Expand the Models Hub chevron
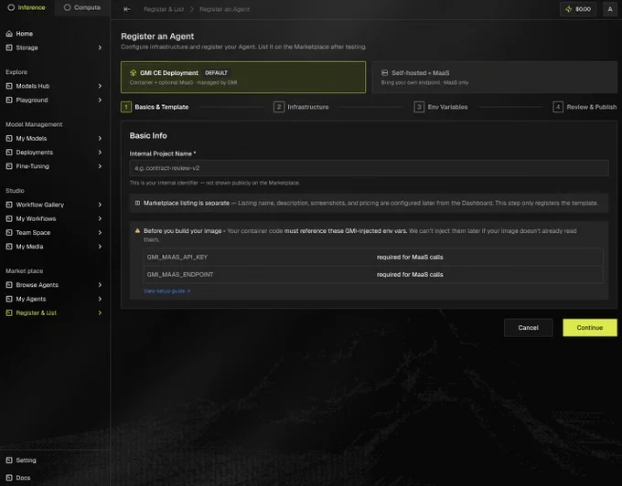This screenshot has width=622, height=486. [100, 86]
